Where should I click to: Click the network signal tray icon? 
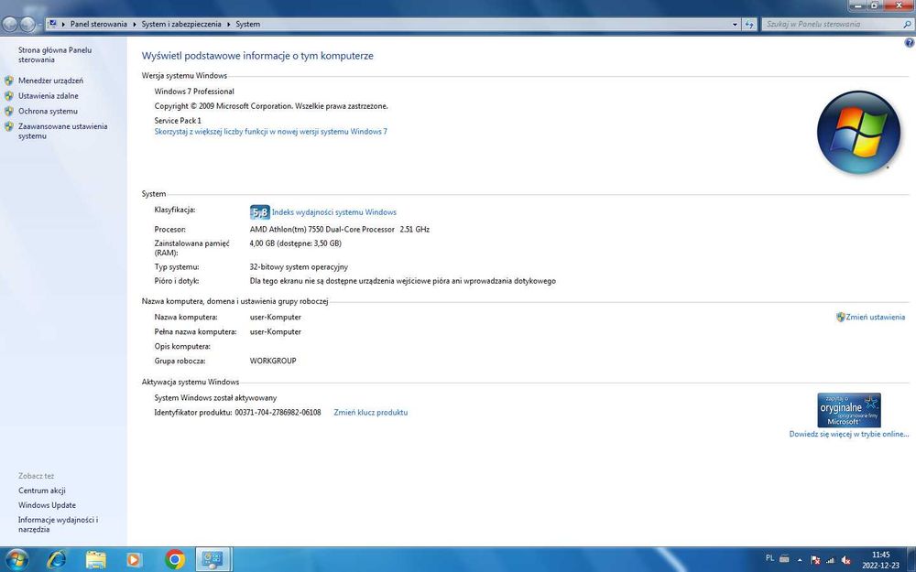click(830, 560)
